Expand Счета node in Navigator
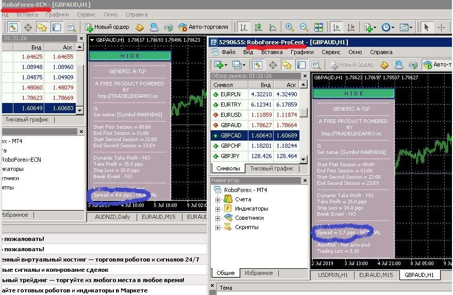The width and height of the screenshot is (453, 295). pyautogui.click(x=217, y=199)
